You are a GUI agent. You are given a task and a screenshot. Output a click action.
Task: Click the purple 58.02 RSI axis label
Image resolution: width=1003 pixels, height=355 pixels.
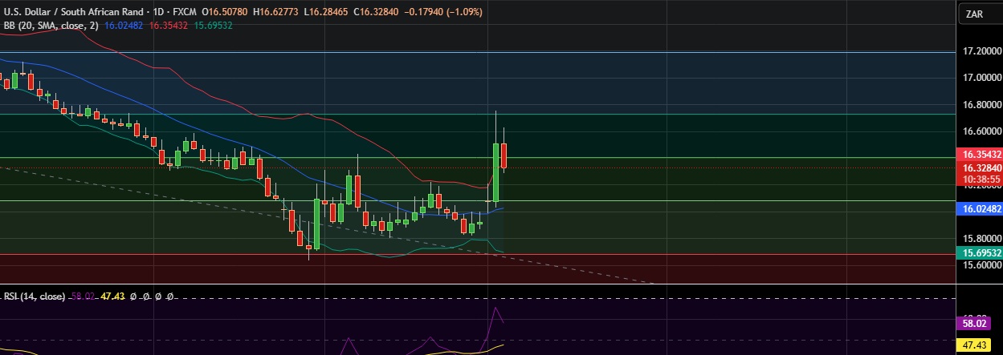click(x=973, y=324)
